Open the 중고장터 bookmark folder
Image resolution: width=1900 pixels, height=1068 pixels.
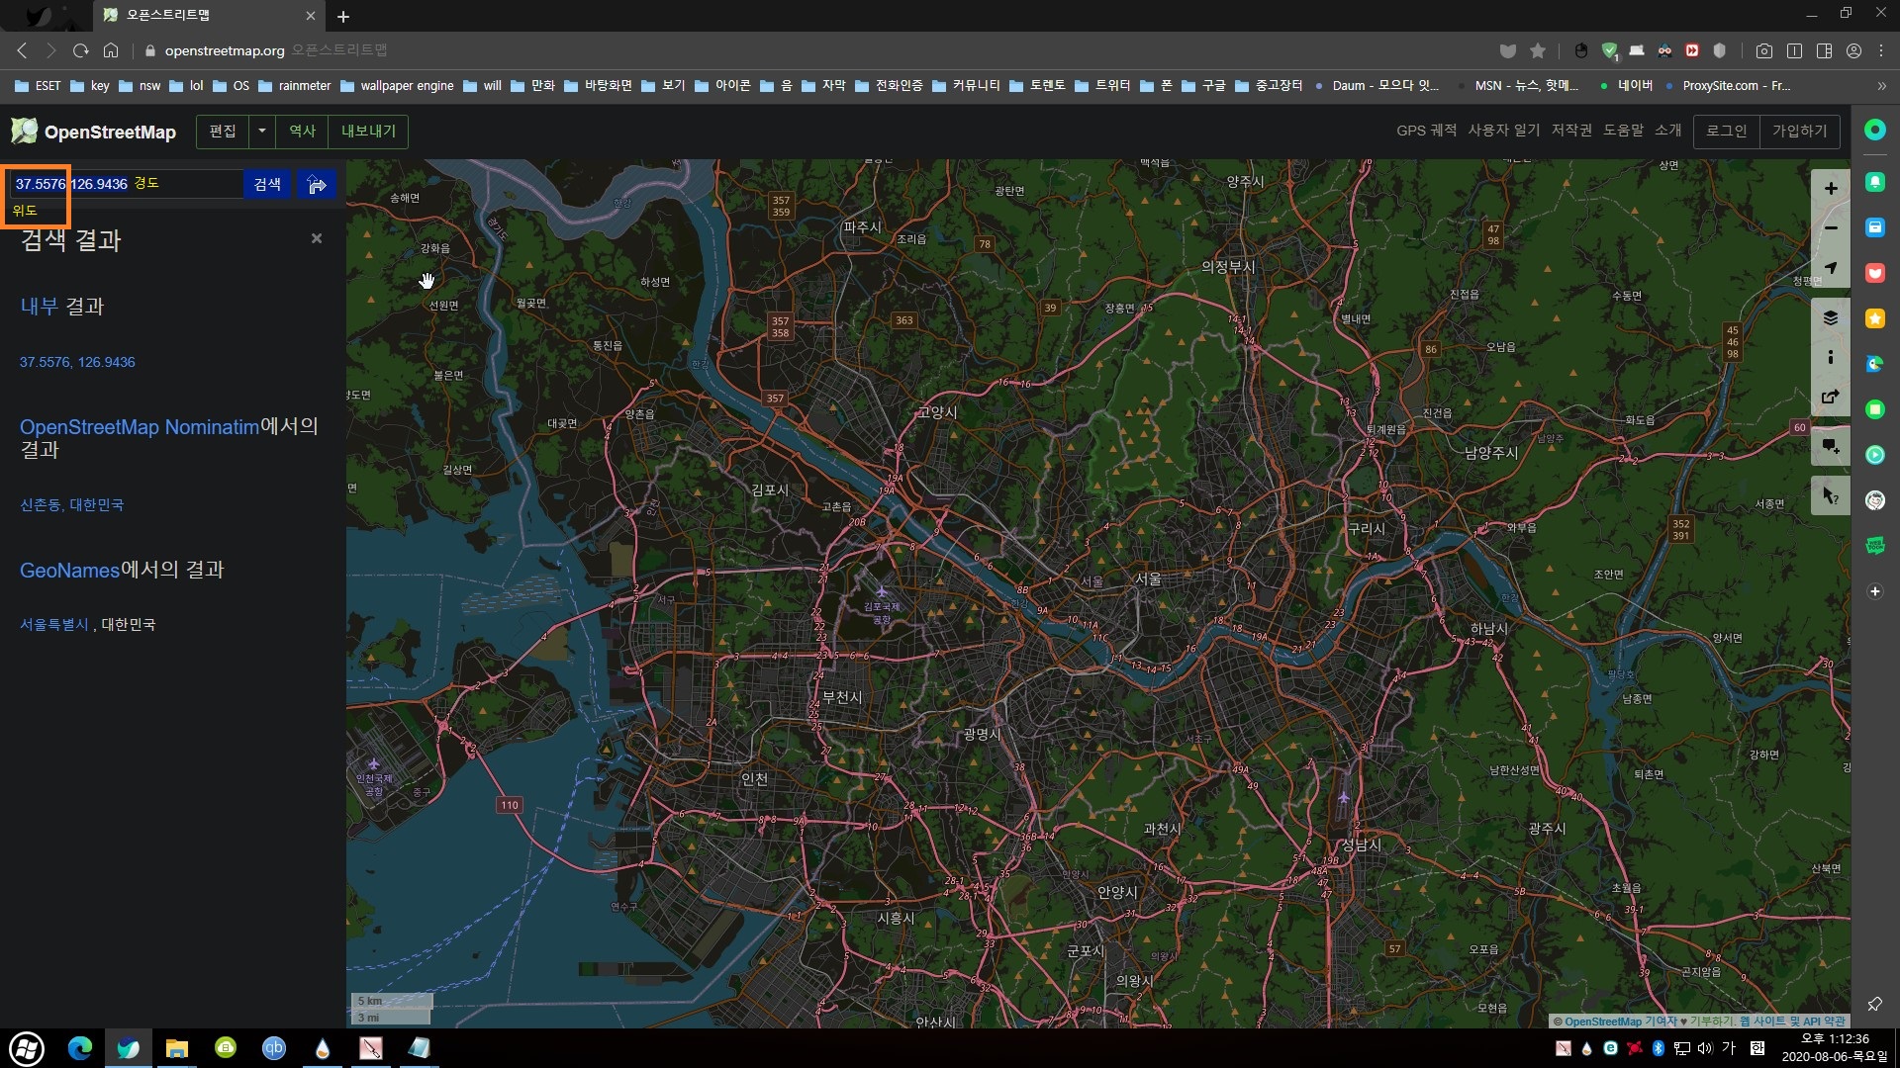1269,86
